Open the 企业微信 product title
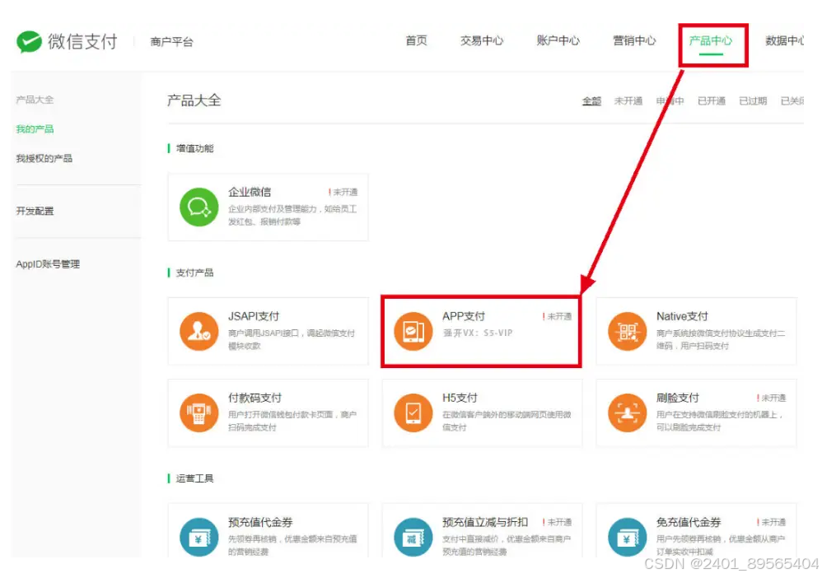The height and width of the screenshot is (578, 822). [250, 193]
